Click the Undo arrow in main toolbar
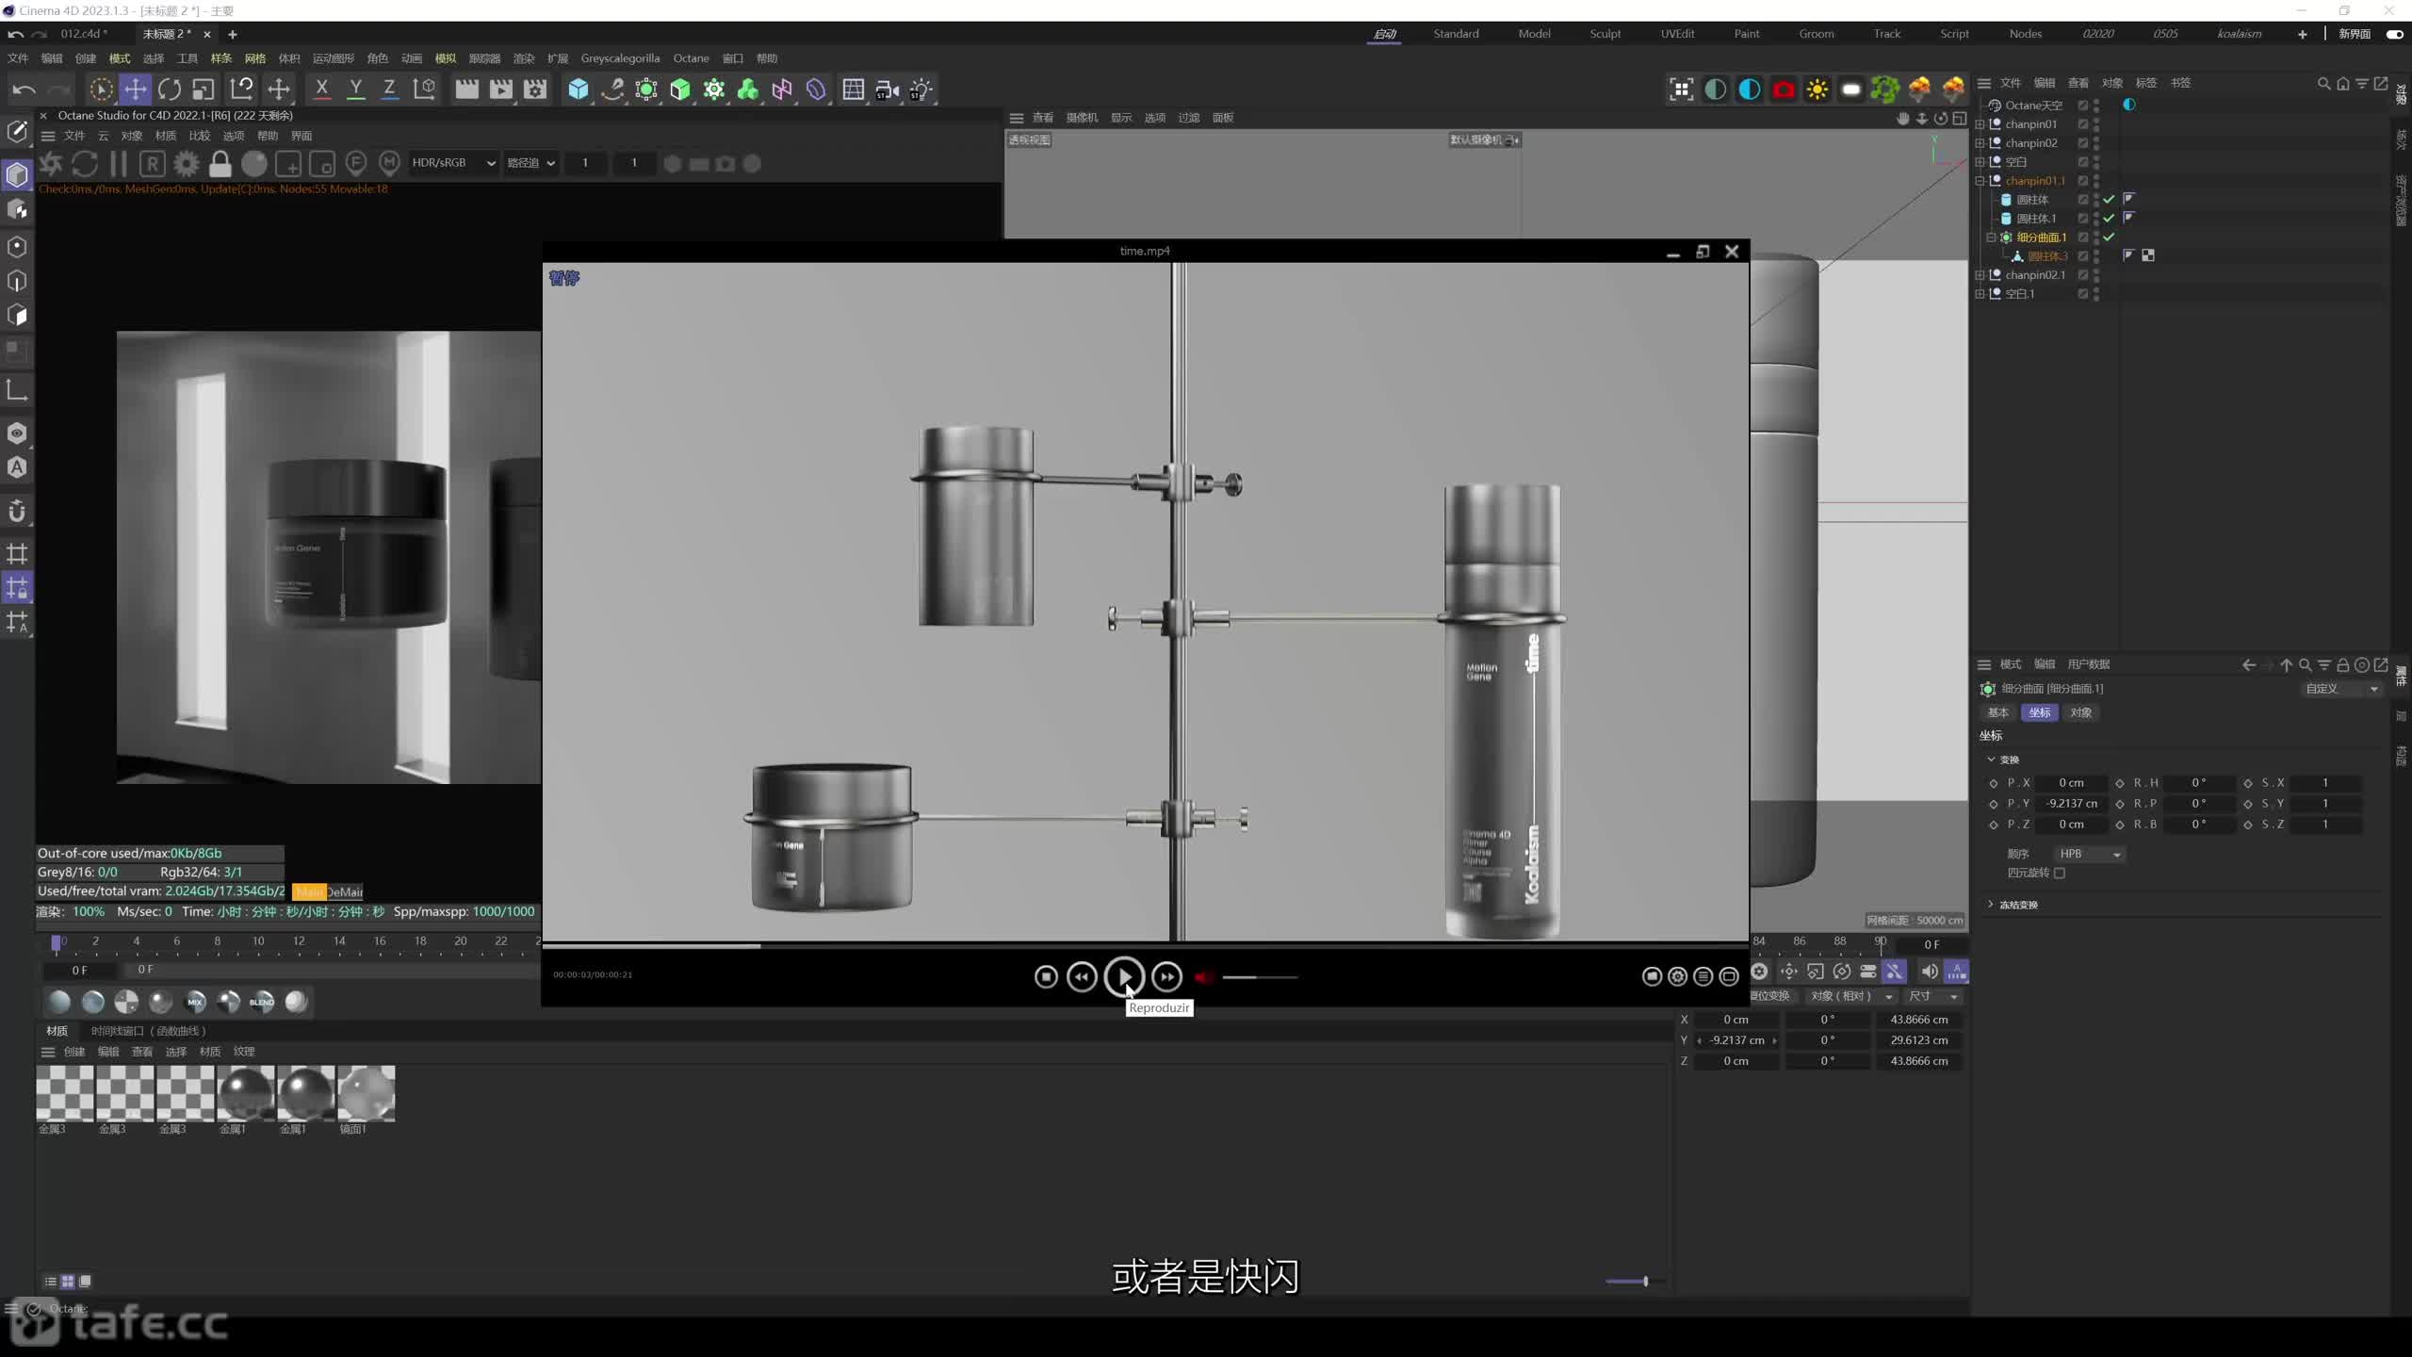This screenshot has width=2412, height=1357. click(x=24, y=90)
